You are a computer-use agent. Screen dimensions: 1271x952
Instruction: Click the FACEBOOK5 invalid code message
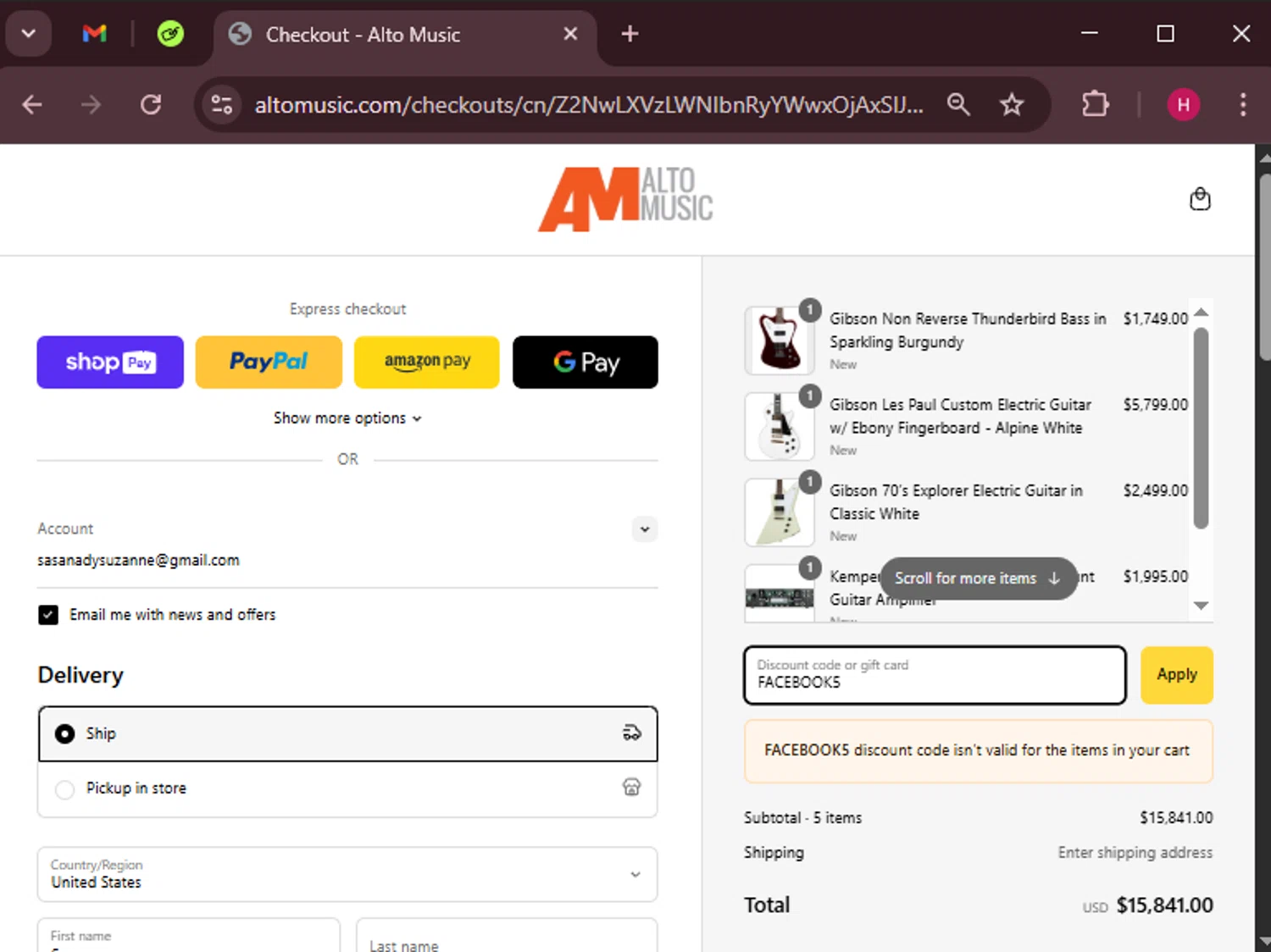coord(978,750)
